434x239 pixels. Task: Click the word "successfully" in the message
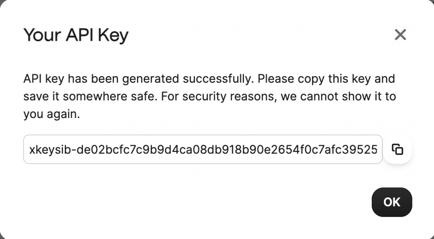click(218, 79)
